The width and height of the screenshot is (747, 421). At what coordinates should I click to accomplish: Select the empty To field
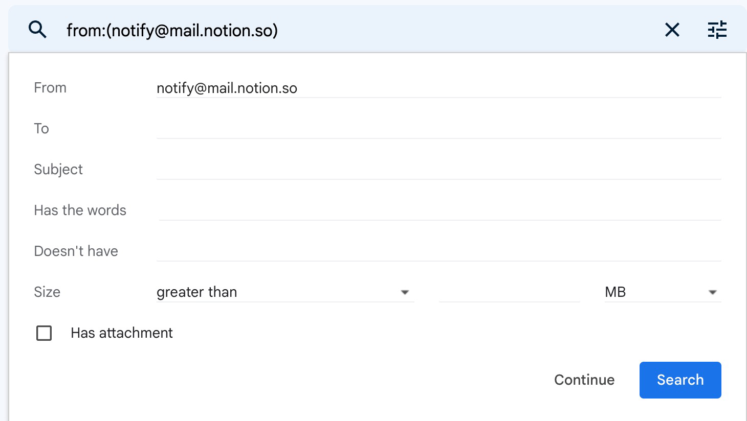[x=438, y=129]
